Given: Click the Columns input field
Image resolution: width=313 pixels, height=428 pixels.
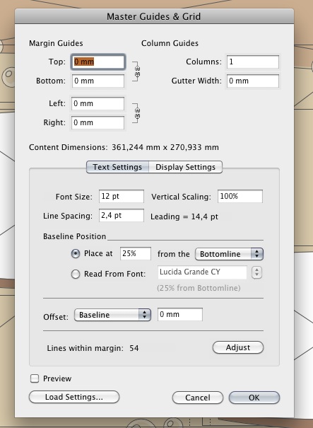Looking at the screenshot, I should (253, 62).
